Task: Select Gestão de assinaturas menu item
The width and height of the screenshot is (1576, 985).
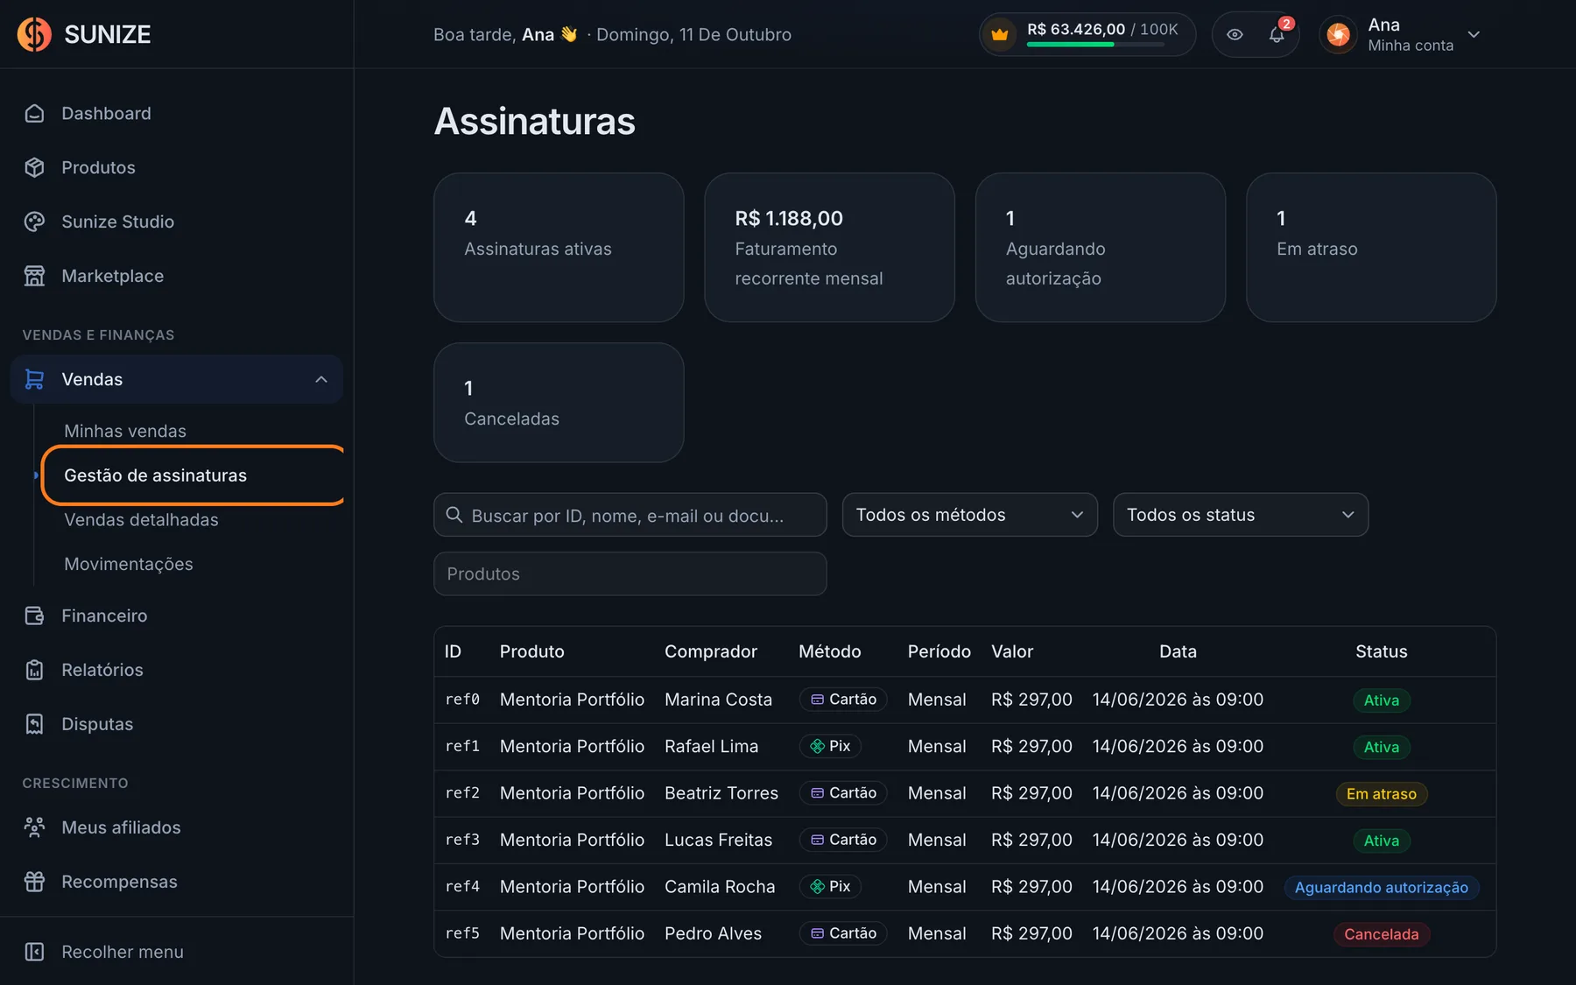Action: pyautogui.click(x=193, y=475)
